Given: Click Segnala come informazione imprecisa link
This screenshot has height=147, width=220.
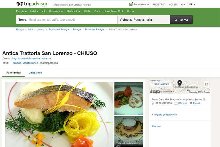Looking at the screenshot, I should 31,59.
